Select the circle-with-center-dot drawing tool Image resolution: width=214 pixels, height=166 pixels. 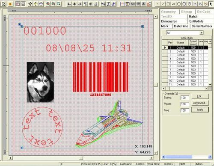point(190,4)
